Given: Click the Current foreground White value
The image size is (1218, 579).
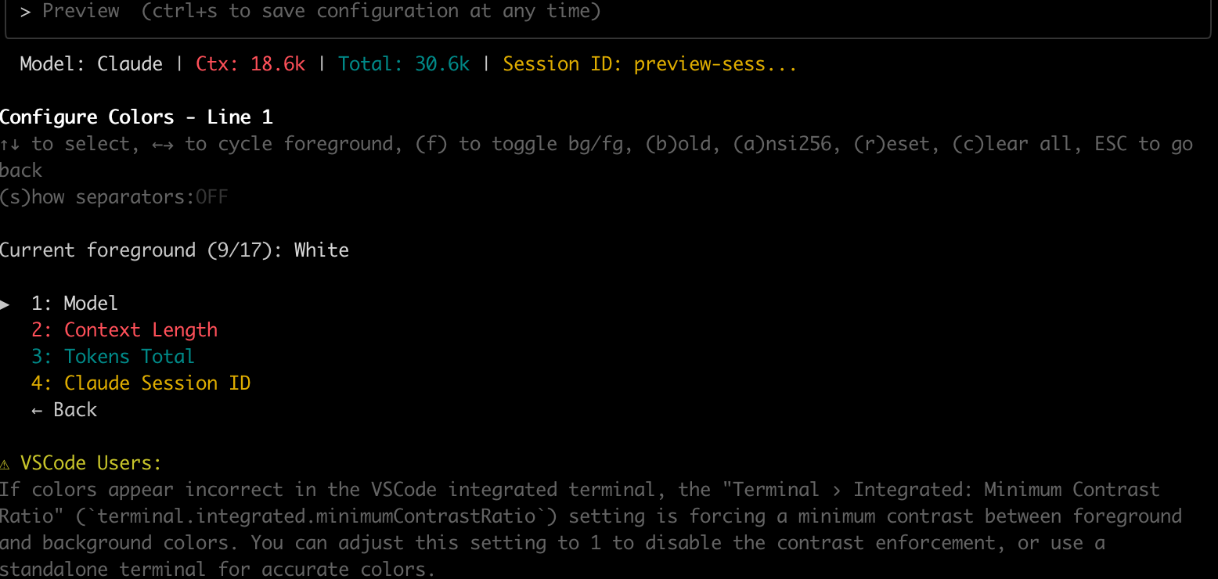Looking at the screenshot, I should point(322,250).
